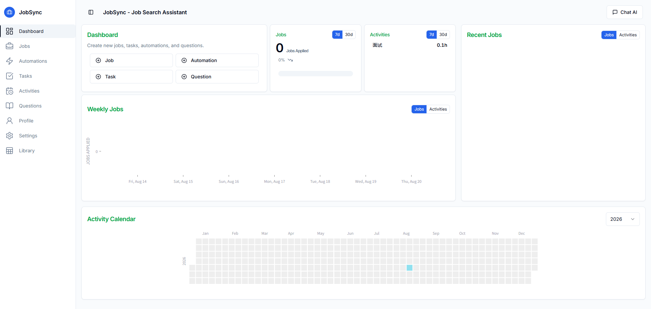Click the Fri, Aug 14 axis label
The height and width of the screenshot is (309, 651).
coord(138,181)
